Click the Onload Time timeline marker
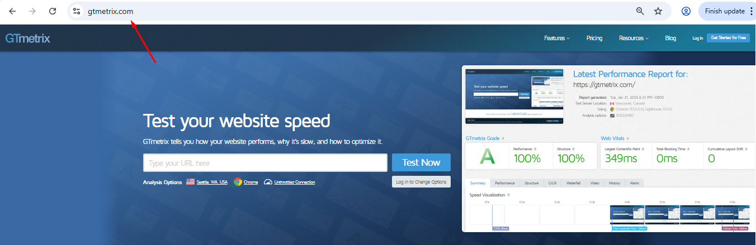 (x=735, y=228)
